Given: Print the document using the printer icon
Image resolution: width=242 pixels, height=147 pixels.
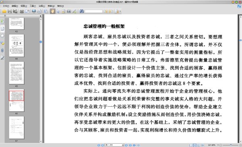Looking at the screenshot, I should click(22, 11).
